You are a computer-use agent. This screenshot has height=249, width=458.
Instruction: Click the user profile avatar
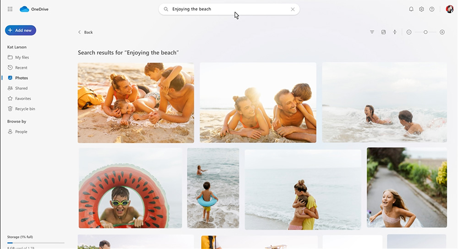click(x=449, y=9)
